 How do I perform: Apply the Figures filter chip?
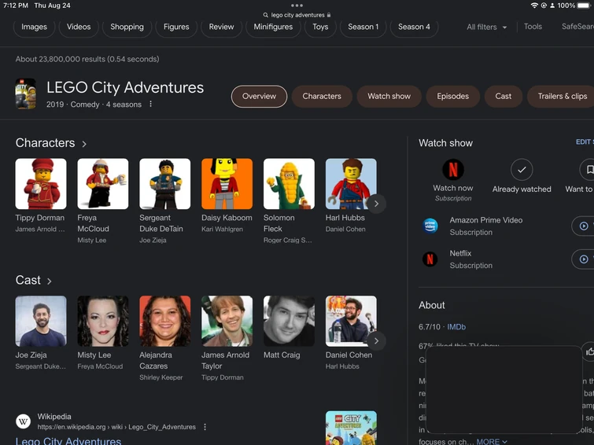[176, 27]
